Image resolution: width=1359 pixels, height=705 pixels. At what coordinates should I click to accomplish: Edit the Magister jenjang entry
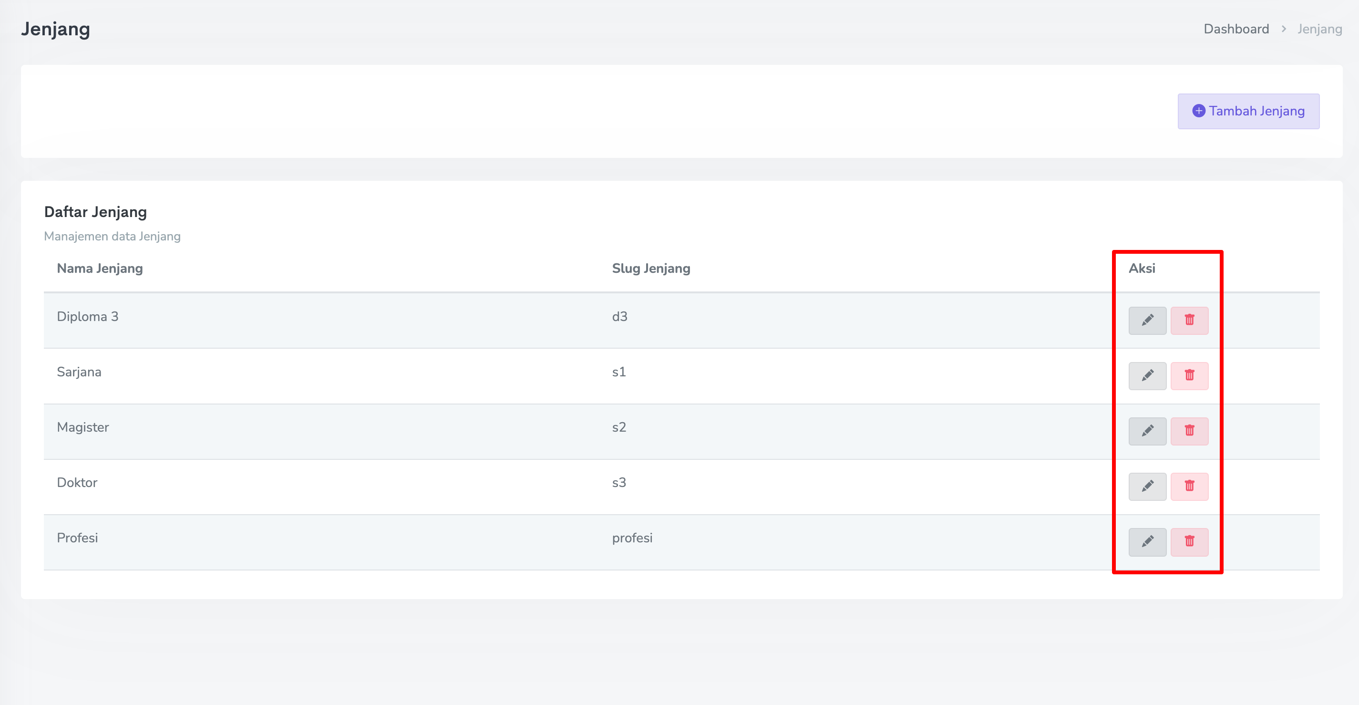click(x=1147, y=431)
